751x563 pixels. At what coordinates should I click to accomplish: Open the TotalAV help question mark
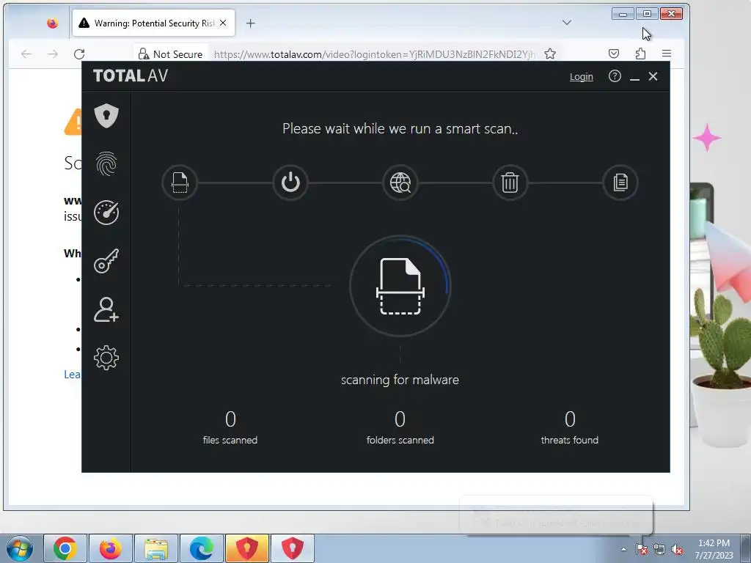tap(615, 76)
